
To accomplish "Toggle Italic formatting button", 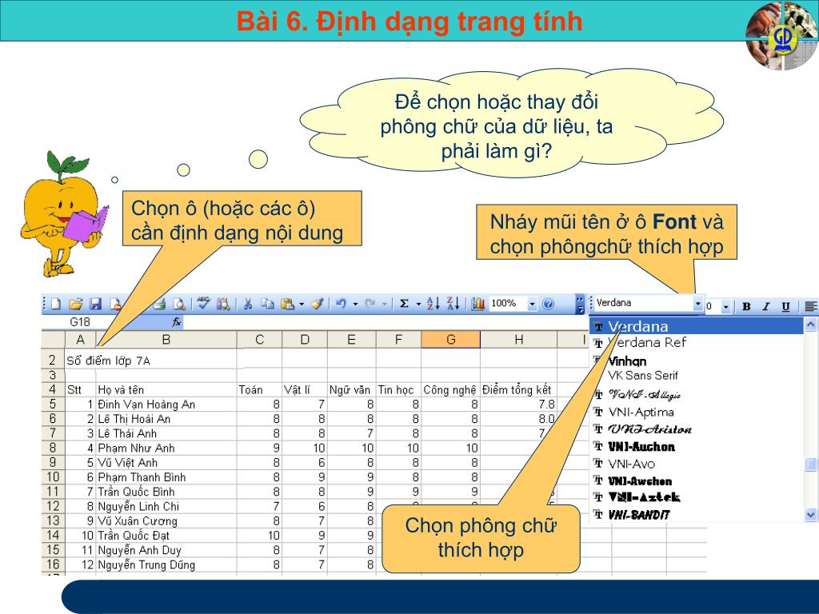I will click(x=766, y=306).
